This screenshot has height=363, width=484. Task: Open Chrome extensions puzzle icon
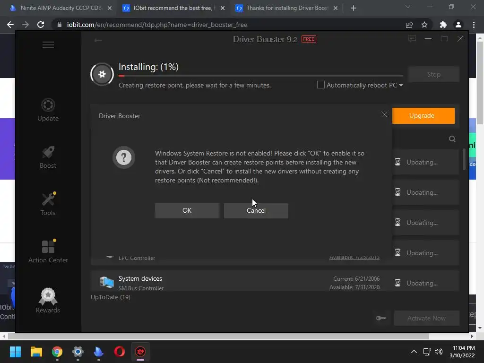click(x=443, y=25)
